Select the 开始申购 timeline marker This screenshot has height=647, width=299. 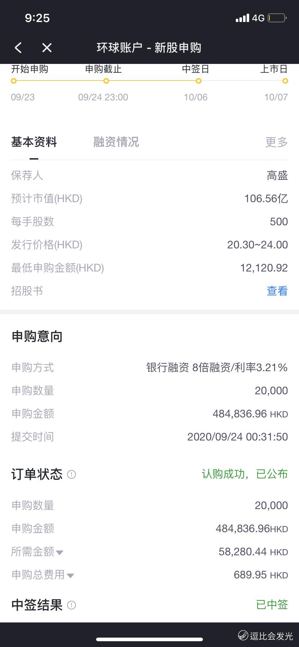tap(14, 81)
